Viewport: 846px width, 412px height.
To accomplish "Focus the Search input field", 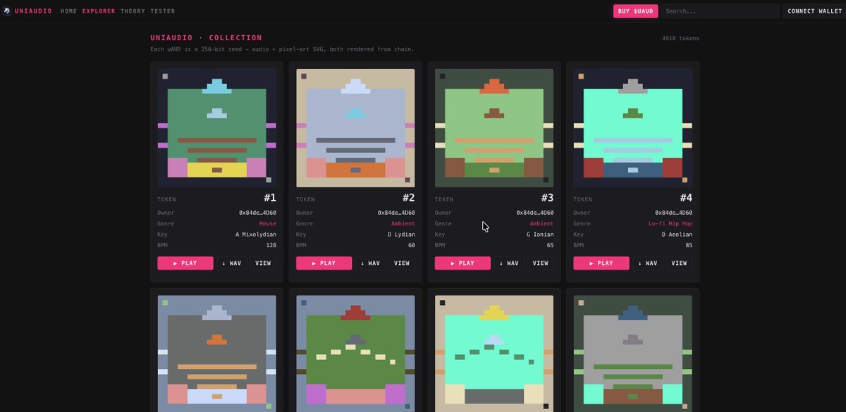I will 720,11.
